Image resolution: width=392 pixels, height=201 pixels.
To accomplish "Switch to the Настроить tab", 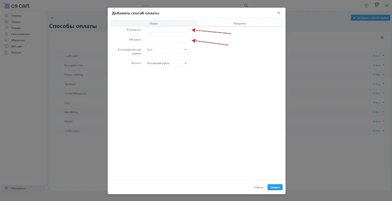I will click(240, 24).
